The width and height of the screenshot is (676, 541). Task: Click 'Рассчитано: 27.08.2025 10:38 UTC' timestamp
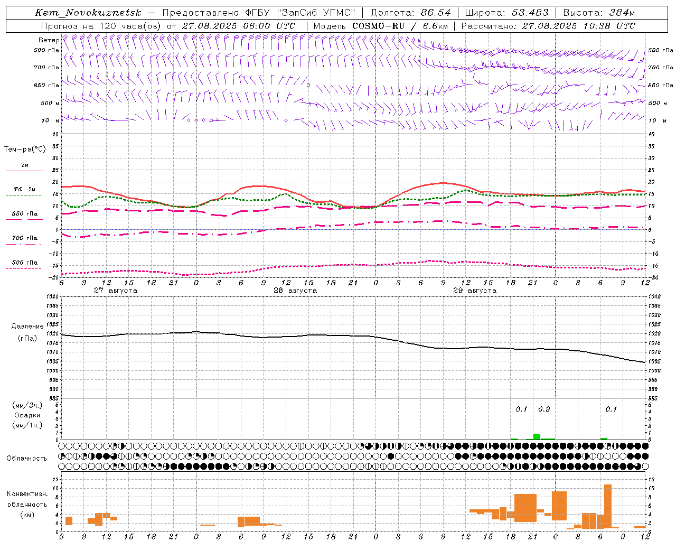[548, 26]
